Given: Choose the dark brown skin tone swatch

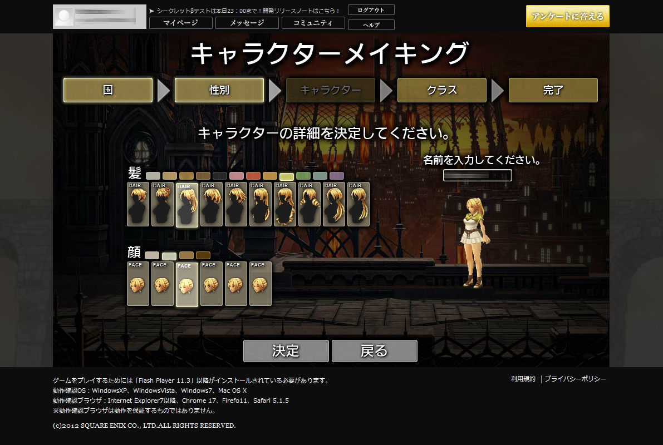Looking at the screenshot, I should click(x=203, y=255).
